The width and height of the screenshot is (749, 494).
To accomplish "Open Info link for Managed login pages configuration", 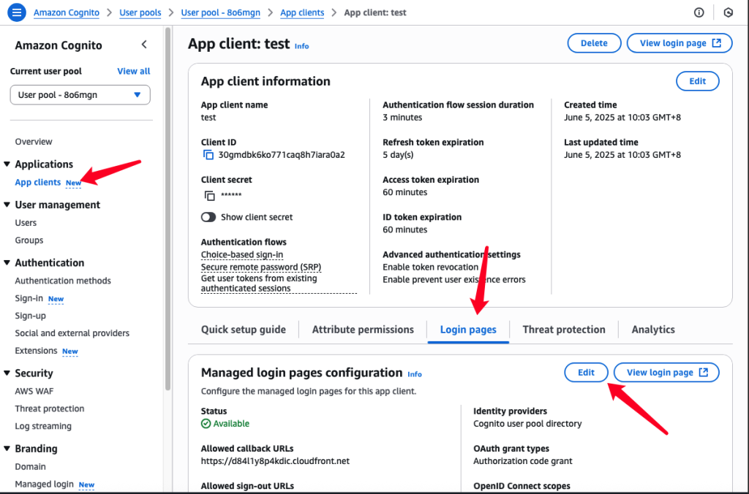I will (415, 374).
